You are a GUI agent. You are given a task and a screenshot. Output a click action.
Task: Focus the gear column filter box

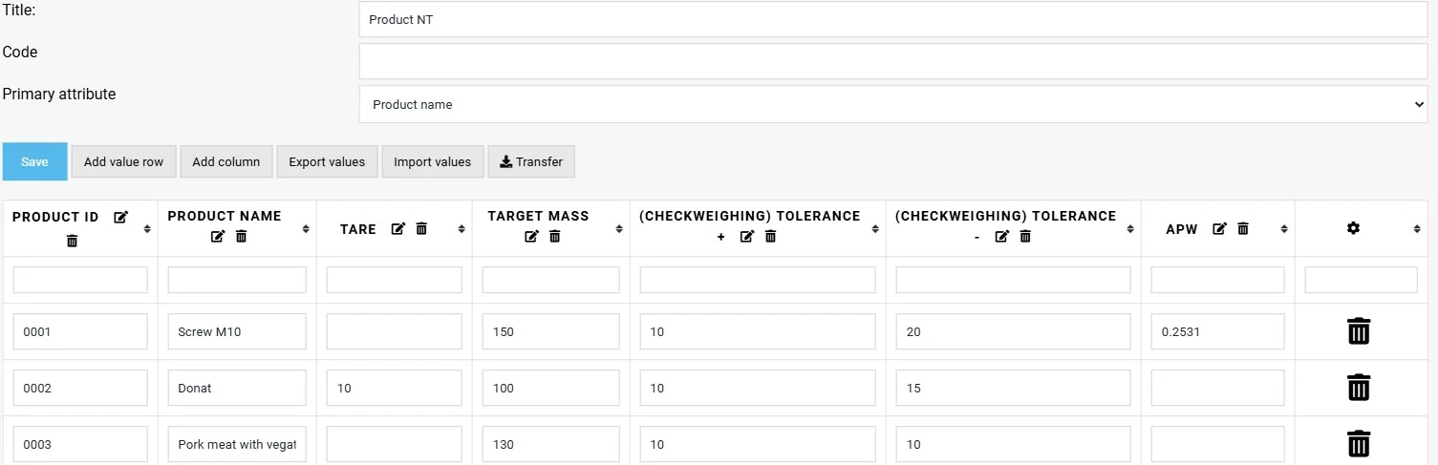[1362, 280]
